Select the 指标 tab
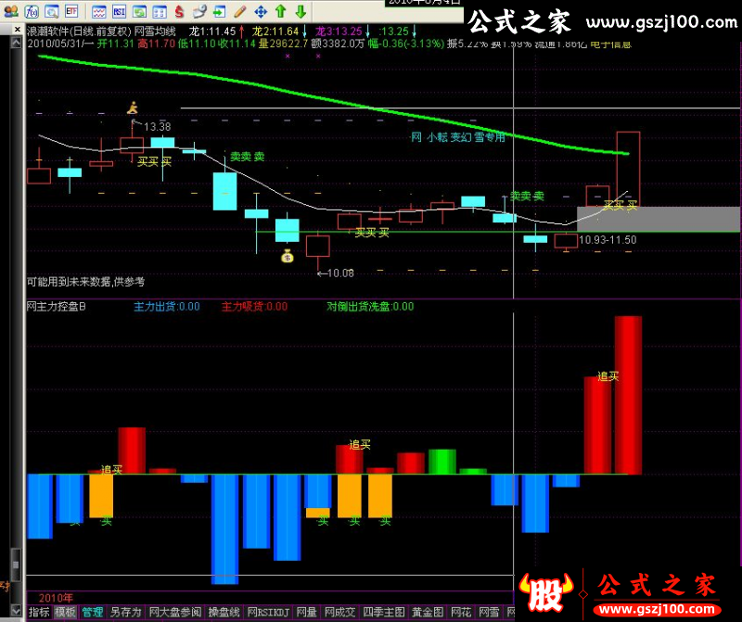Image resolution: width=742 pixels, height=622 pixels. coord(39,612)
